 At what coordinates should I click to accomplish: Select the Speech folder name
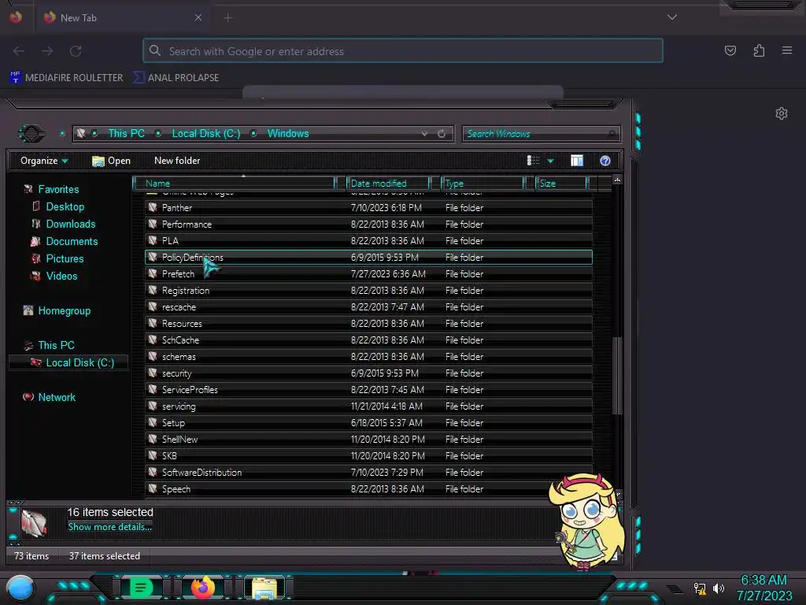point(176,489)
